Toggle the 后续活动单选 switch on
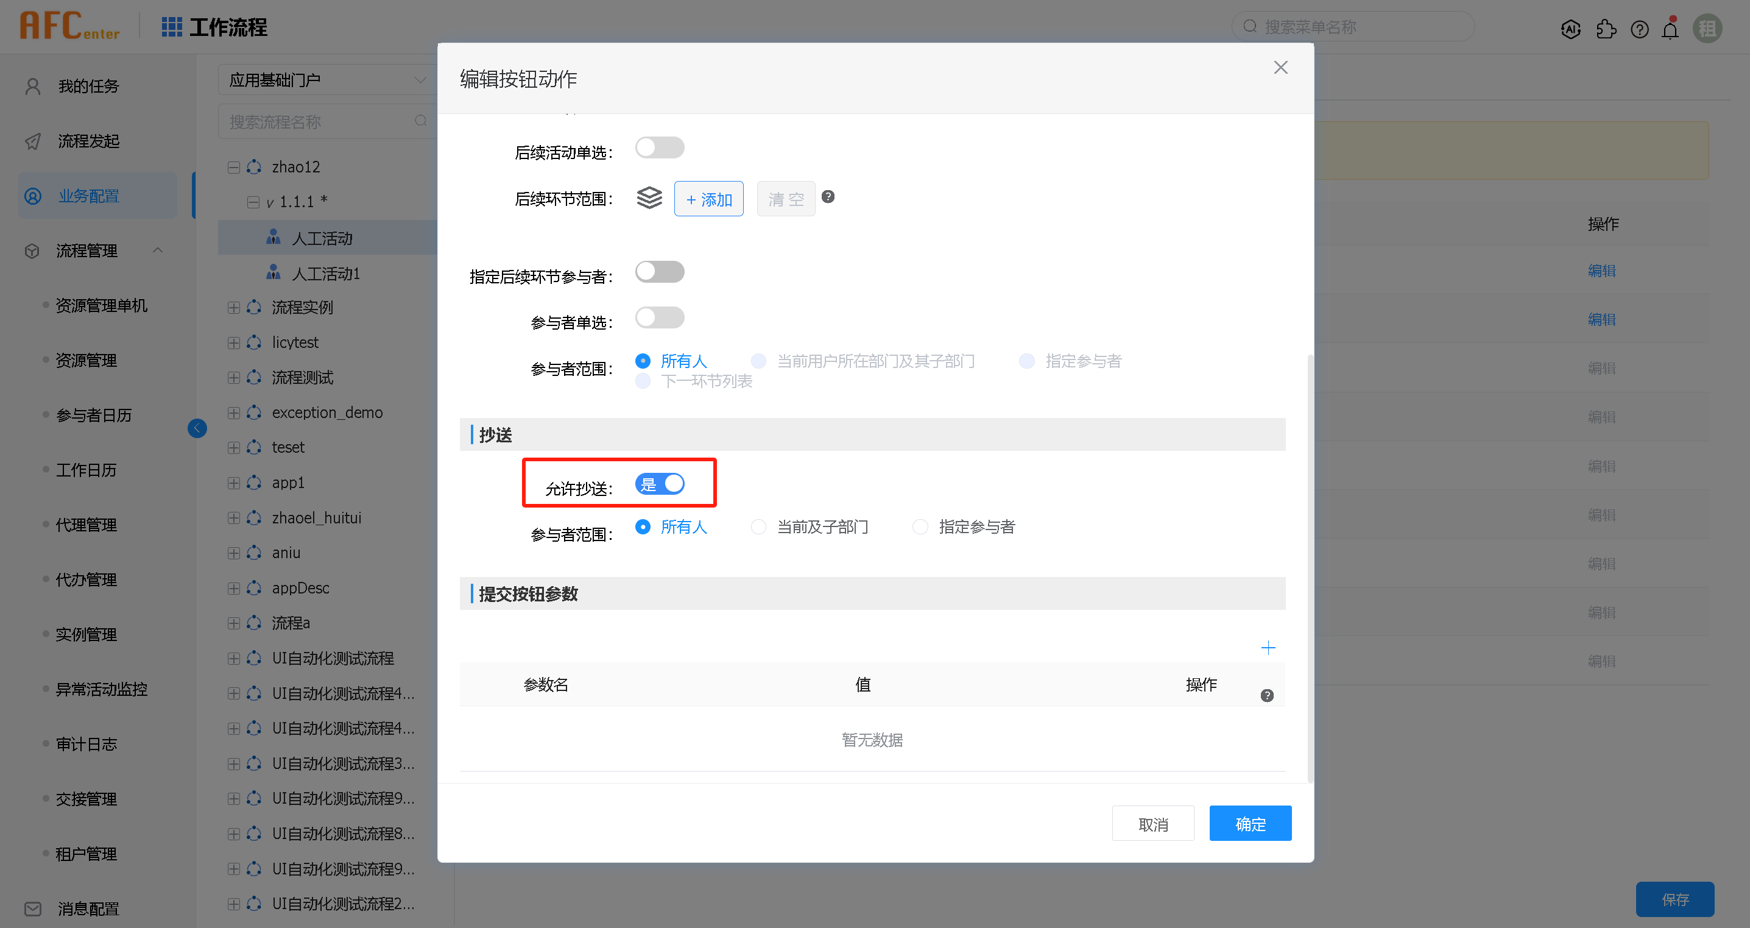Viewport: 1750px width, 928px height. click(x=659, y=147)
